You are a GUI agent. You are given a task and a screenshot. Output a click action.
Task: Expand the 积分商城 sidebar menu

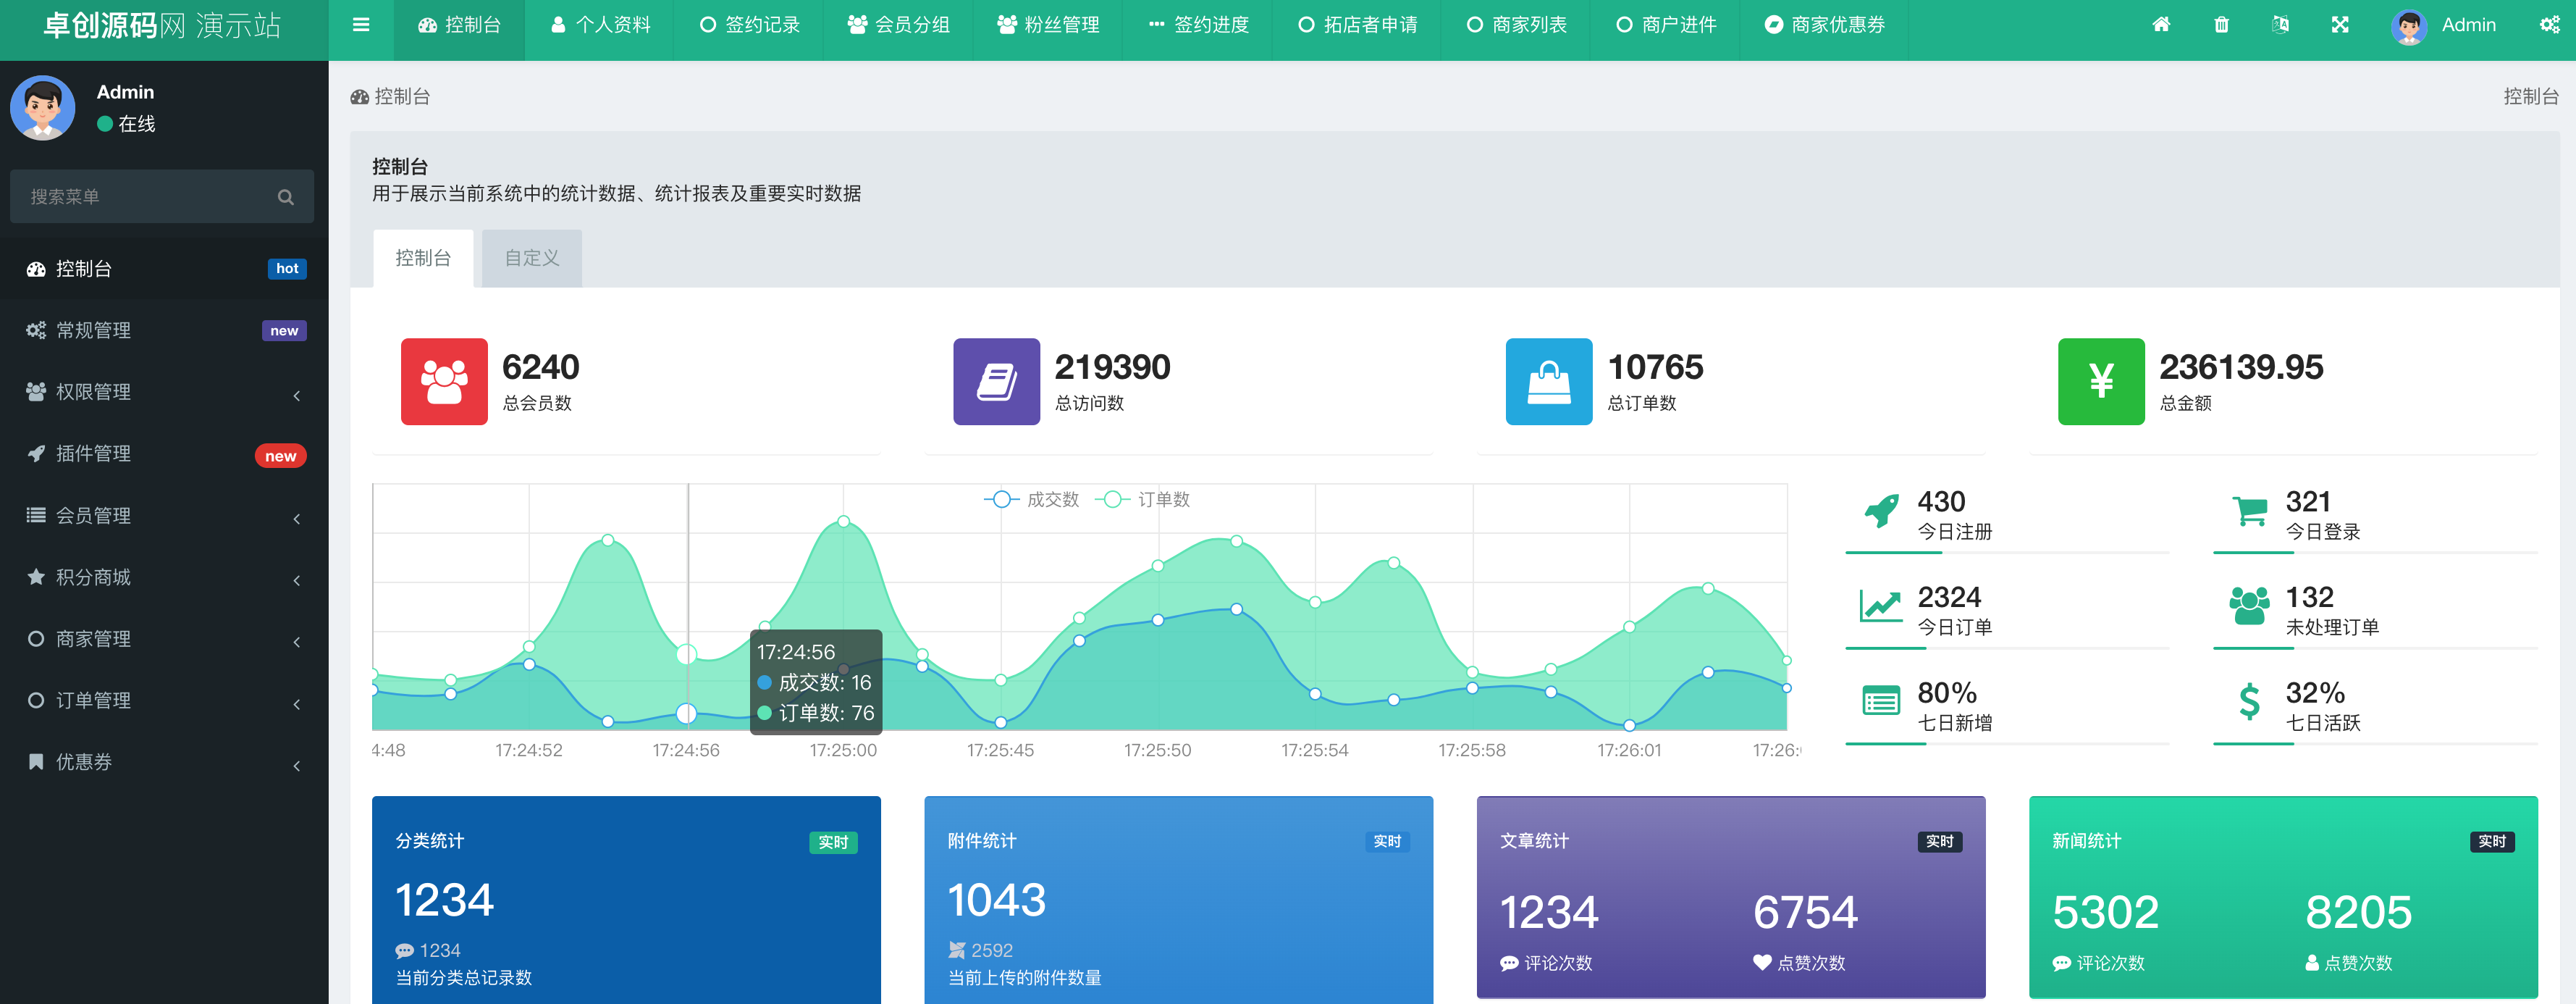[164, 577]
